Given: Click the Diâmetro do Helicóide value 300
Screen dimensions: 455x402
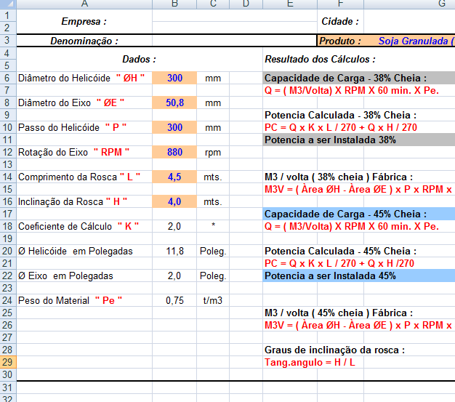Looking at the screenshot, I should pyautogui.click(x=174, y=78).
